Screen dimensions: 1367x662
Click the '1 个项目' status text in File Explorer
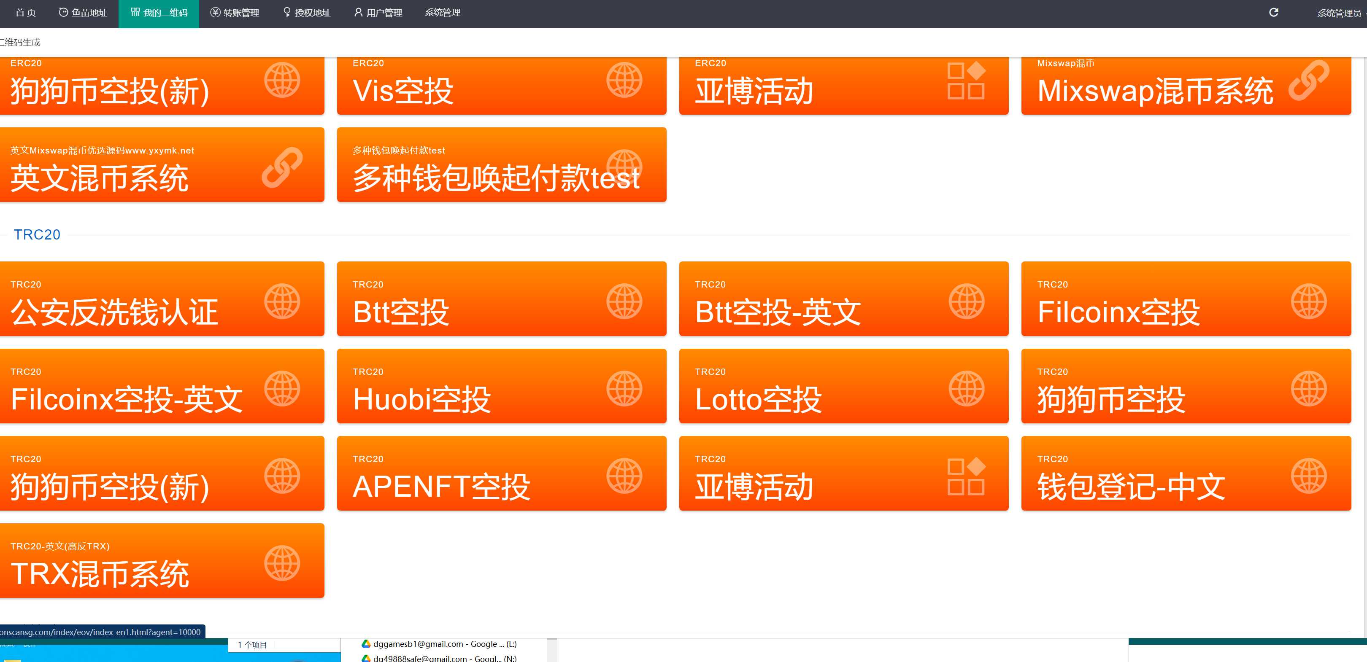[x=252, y=645]
